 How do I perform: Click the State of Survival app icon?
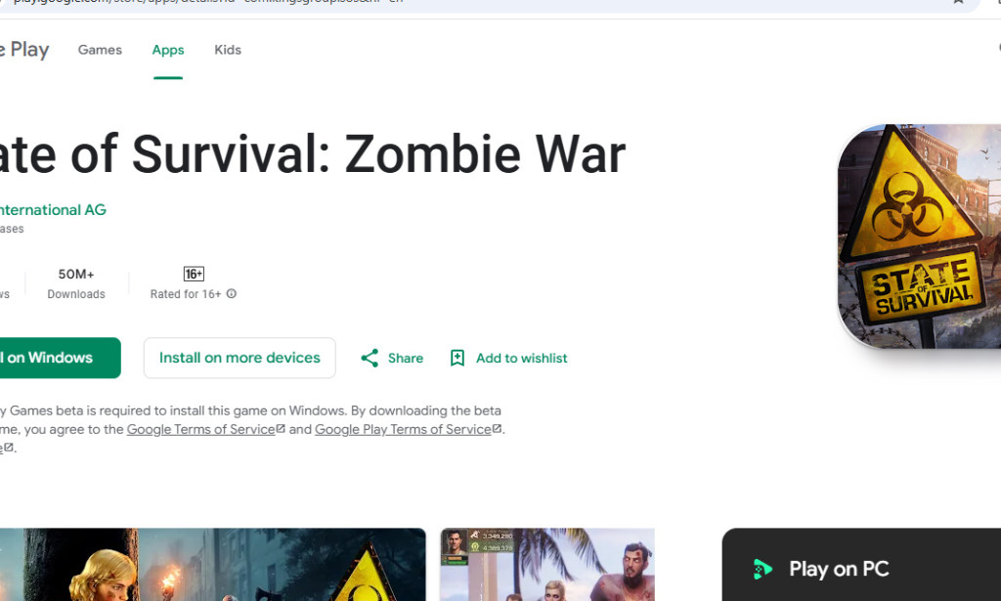pos(924,235)
